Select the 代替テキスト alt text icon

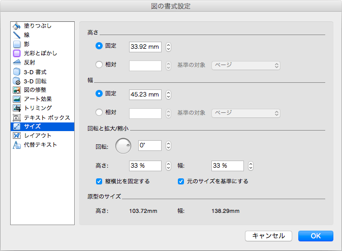point(16,145)
